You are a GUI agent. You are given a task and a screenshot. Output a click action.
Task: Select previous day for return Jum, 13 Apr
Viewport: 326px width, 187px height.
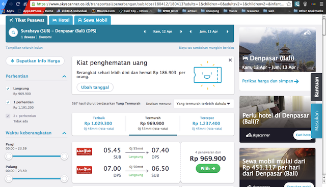[191, 32]
